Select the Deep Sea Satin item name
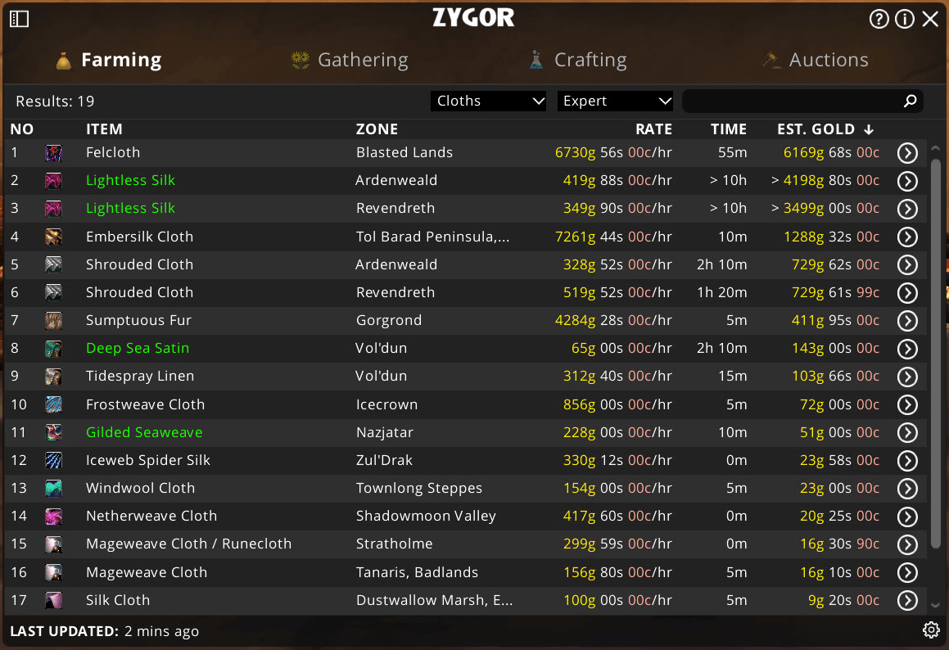Screen dimensions: 949x650 138,349
